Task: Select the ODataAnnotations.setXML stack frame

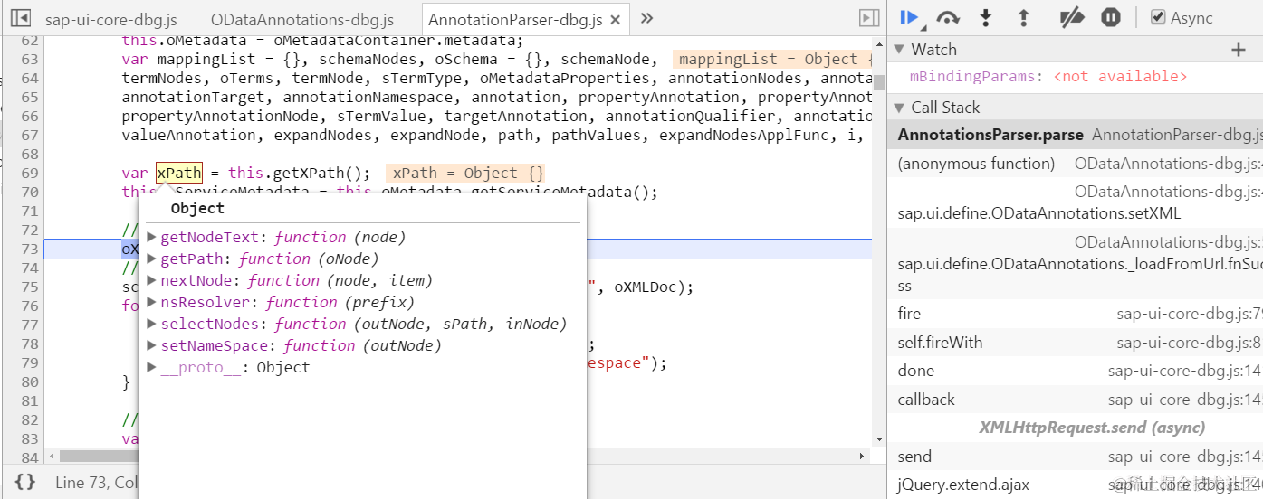Action: [1075, 203]
